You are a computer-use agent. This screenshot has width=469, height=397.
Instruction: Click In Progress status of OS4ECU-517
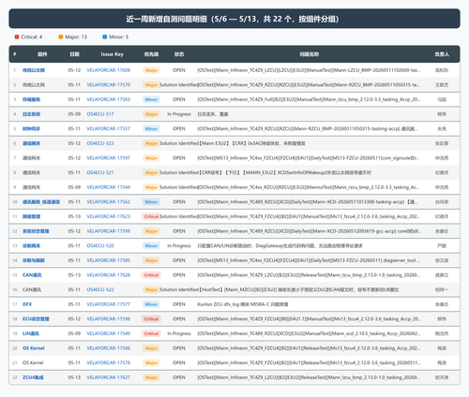(x=179, y=114)
